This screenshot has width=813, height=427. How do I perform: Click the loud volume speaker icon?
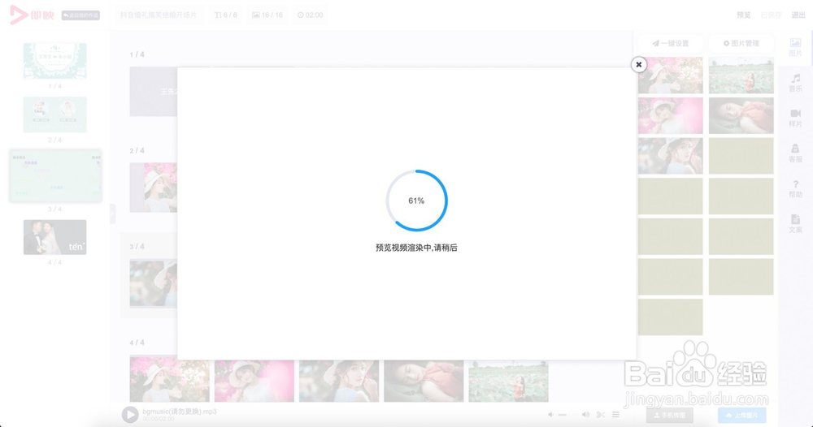[585, 415]
